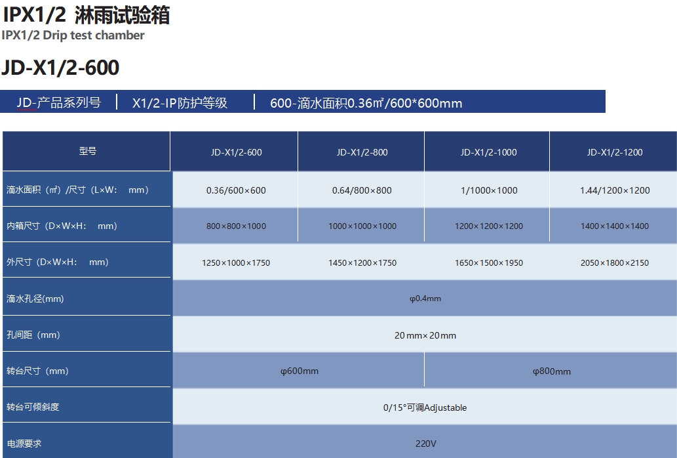Click the 滴水面积 row label

click(78, 190)
